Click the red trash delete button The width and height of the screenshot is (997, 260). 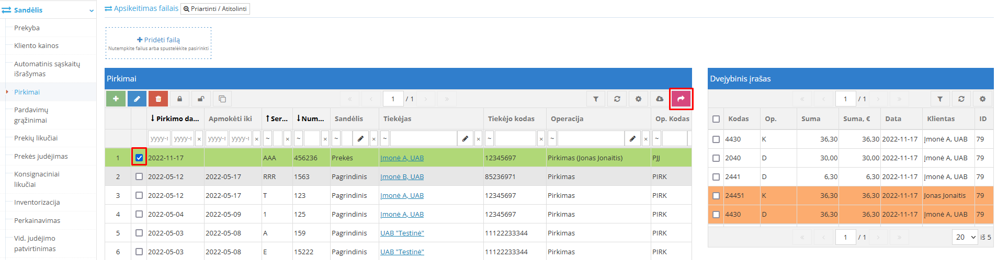[x=158, y=99]
